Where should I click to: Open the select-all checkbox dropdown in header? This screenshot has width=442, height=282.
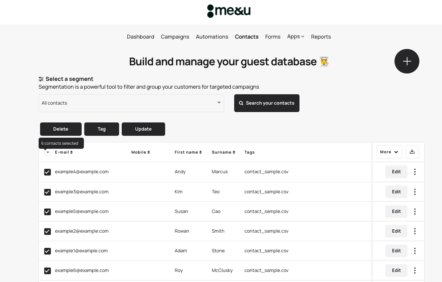[x=48, y=152]
